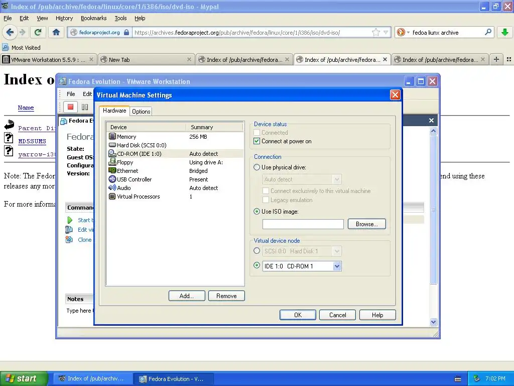The image size is (514, 386).
Task: Select Use physical drive radio button
Action: coord(256,167)
